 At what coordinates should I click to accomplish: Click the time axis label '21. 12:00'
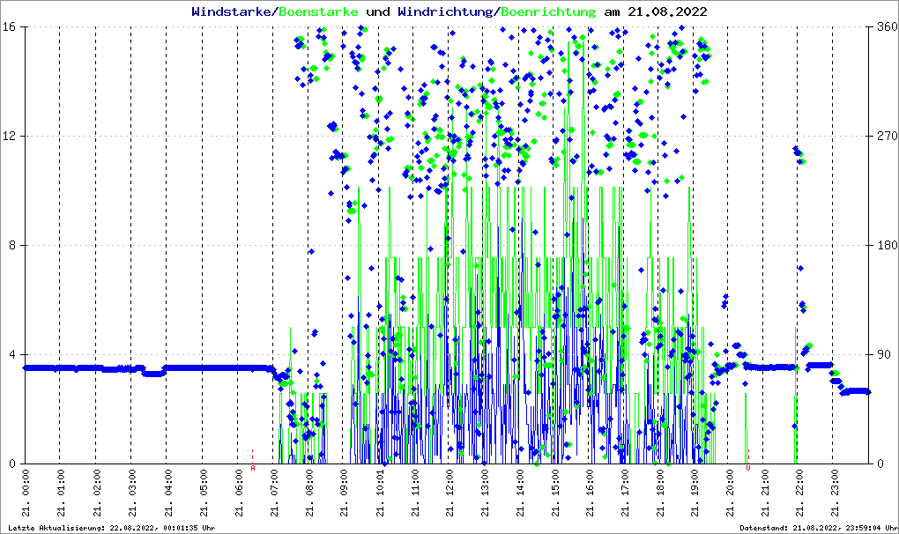(x=449, y=493)
